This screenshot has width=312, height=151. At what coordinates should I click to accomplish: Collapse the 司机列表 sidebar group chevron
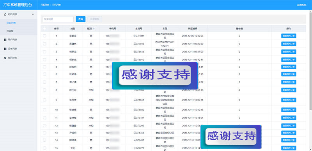coord(33,14)
